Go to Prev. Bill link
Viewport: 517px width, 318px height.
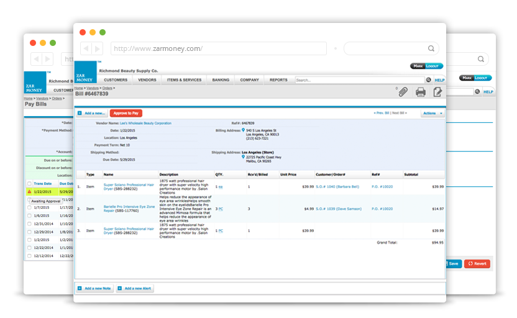click(x=381, y=113)
